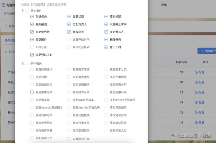Toggle 变更附件 checkbox
This screenshot has width=216, height=143.
point(32,40)
